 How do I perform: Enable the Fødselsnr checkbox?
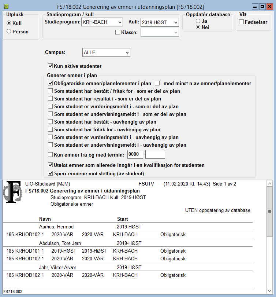click(241, 22)
